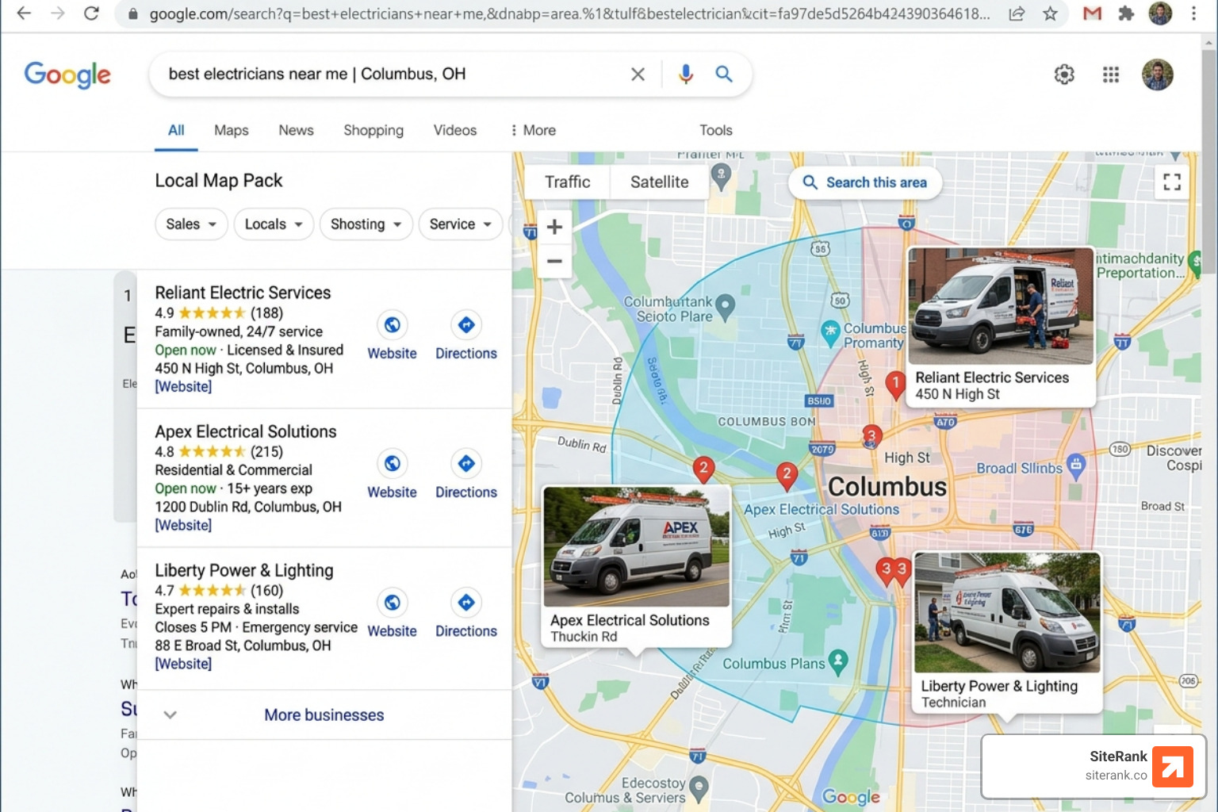Open the extensions puzzle icon

click(1126, 13)
